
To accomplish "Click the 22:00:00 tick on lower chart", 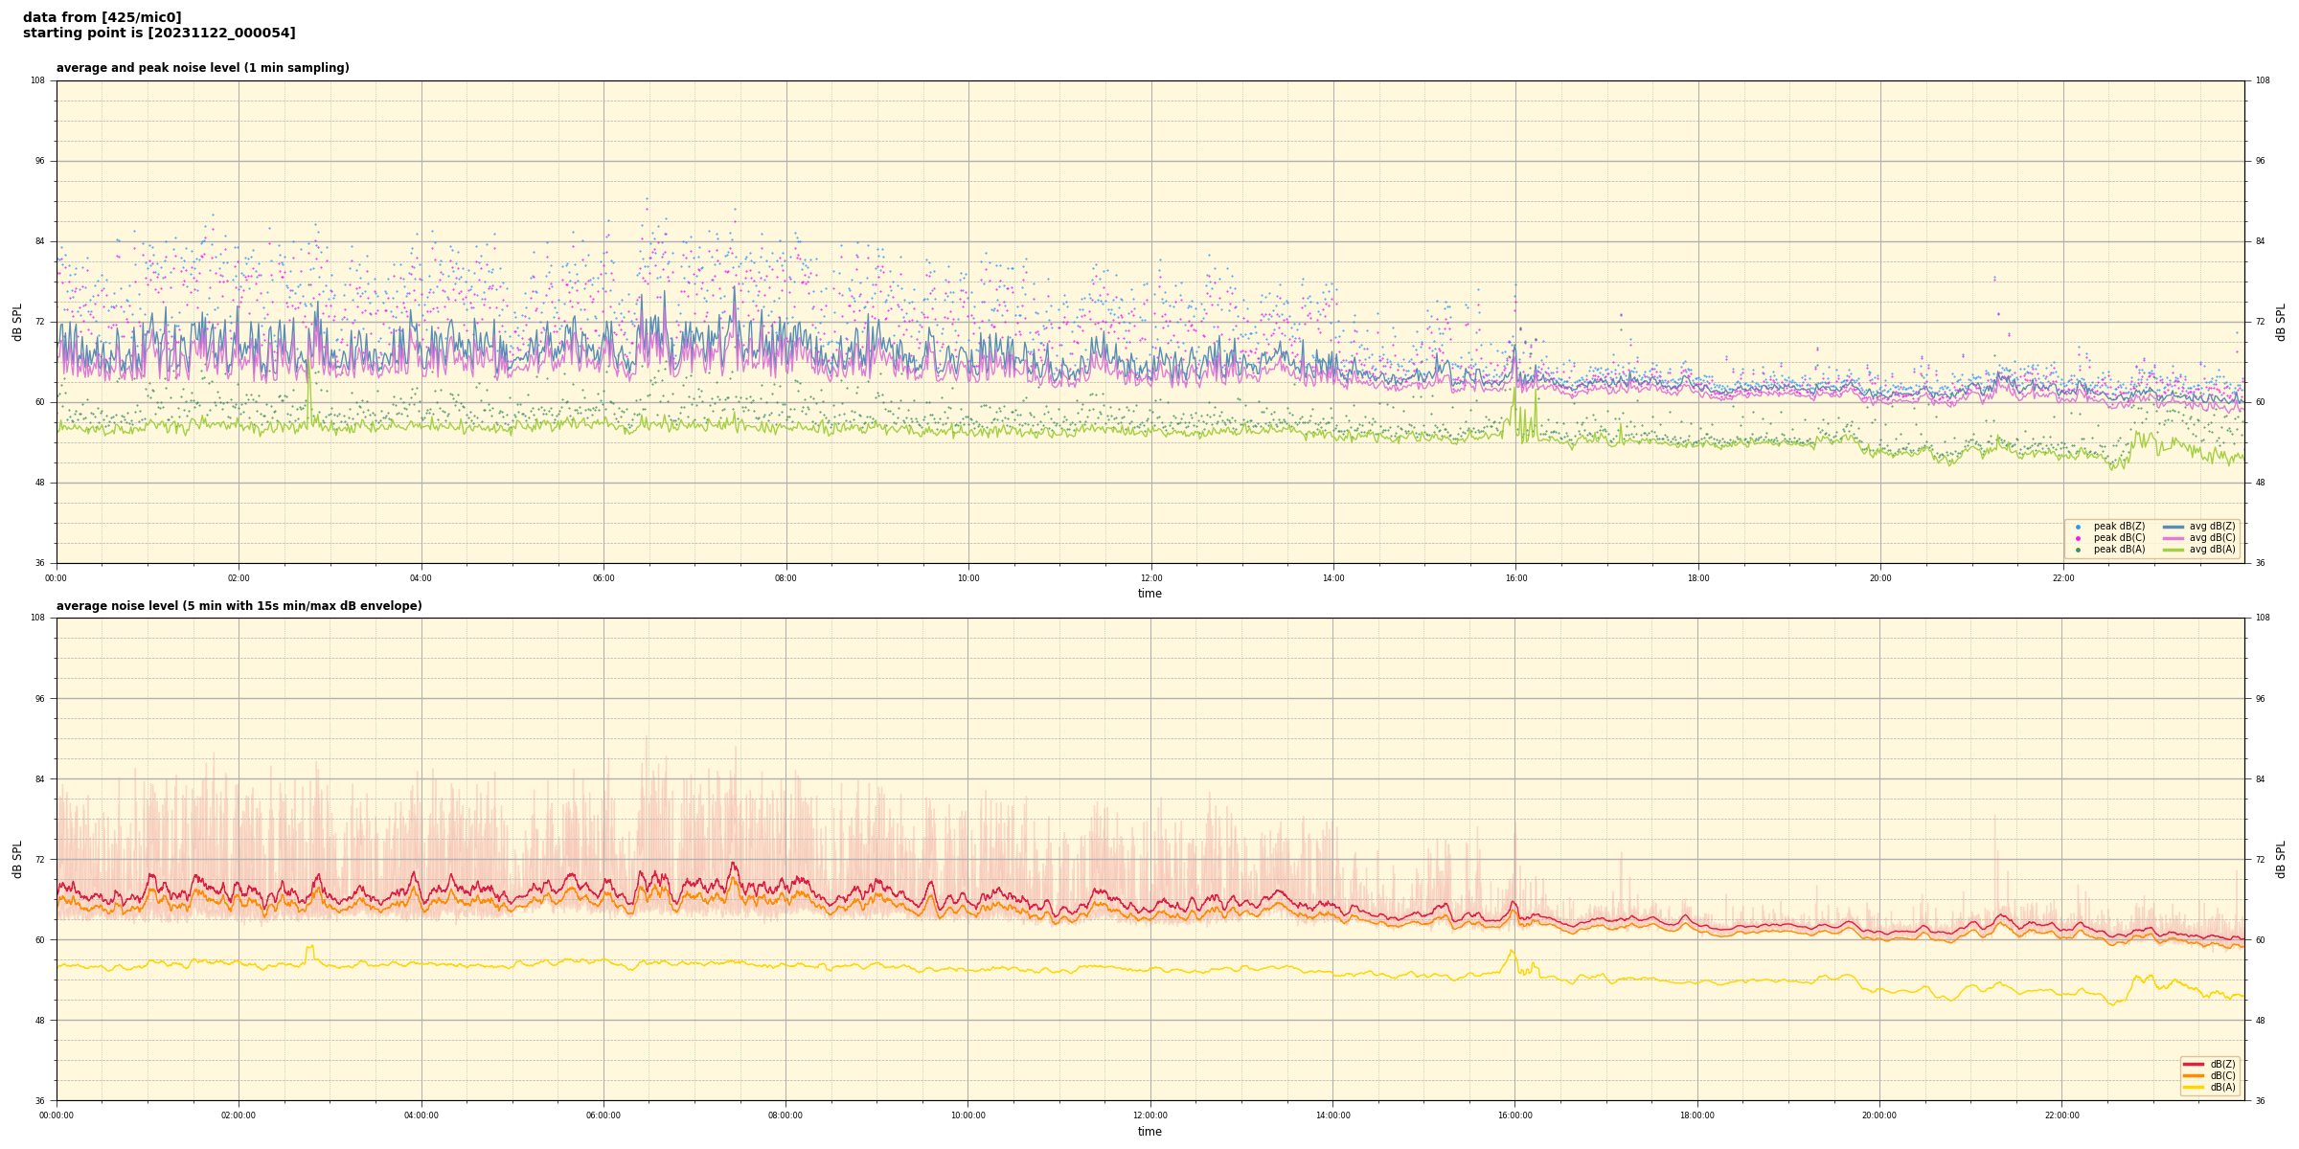I will pyautogui.click(x=2061, y=1115).
